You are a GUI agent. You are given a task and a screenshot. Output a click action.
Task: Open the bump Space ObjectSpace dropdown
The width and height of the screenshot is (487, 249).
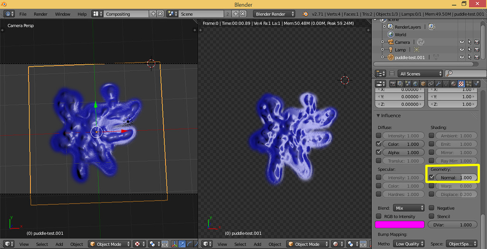tap(461, 244)
